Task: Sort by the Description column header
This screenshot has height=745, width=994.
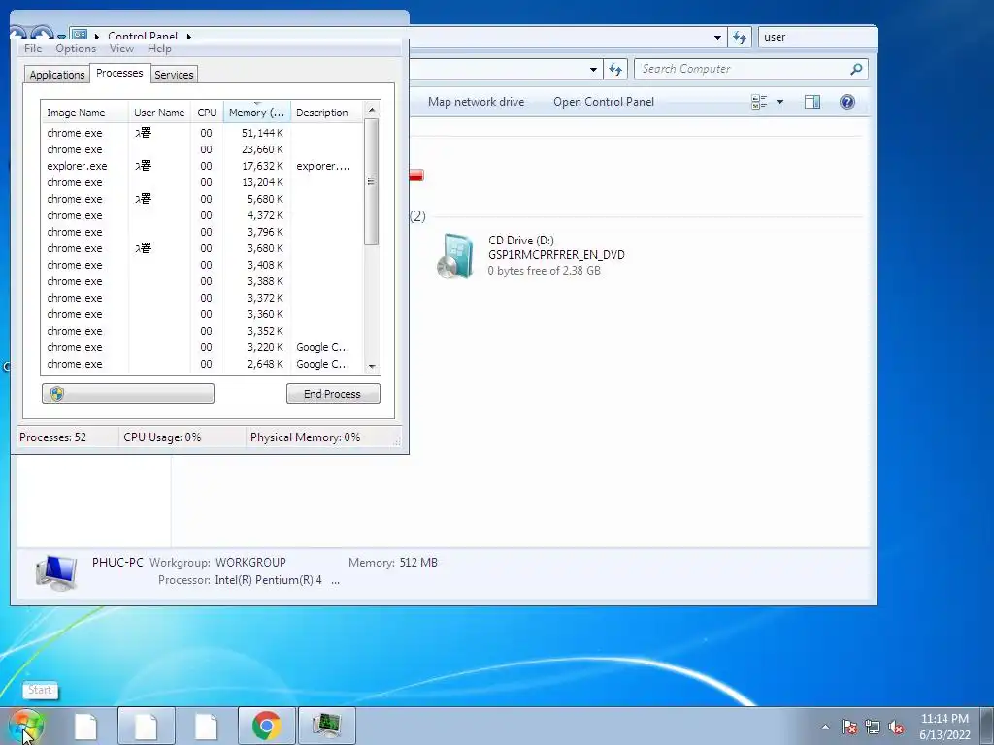Action: coord(327,113)
